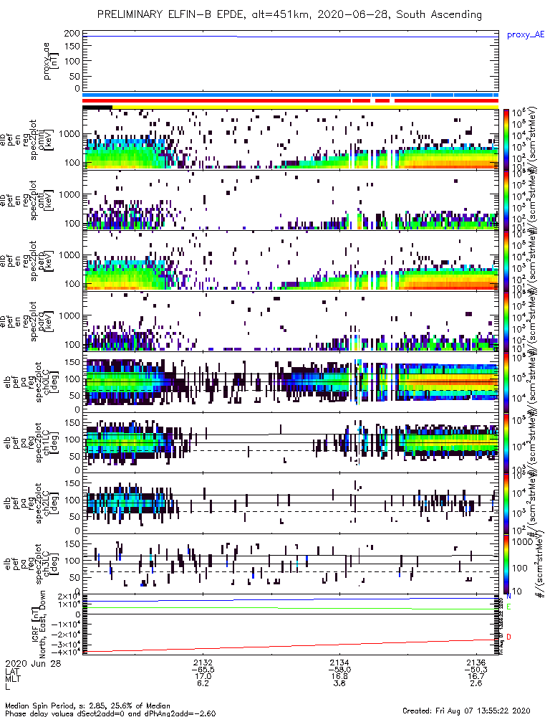Click the blue North line in IGRF panel
The width and height of the screenshot is (555, 717).
coord(291,599)
